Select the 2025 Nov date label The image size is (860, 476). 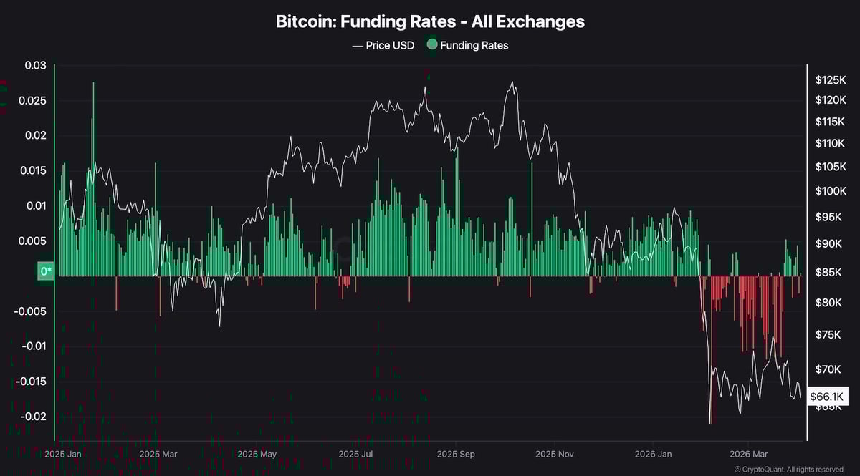tap(555, 454)
